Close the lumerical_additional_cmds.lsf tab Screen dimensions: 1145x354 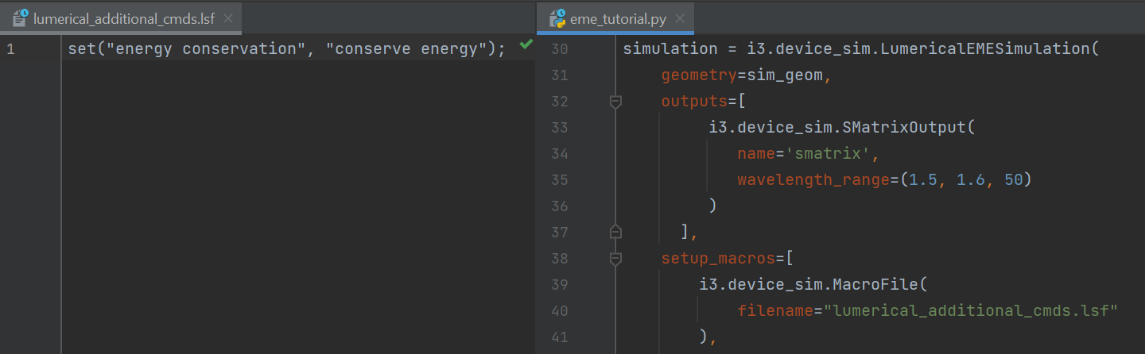pos(228,18)
